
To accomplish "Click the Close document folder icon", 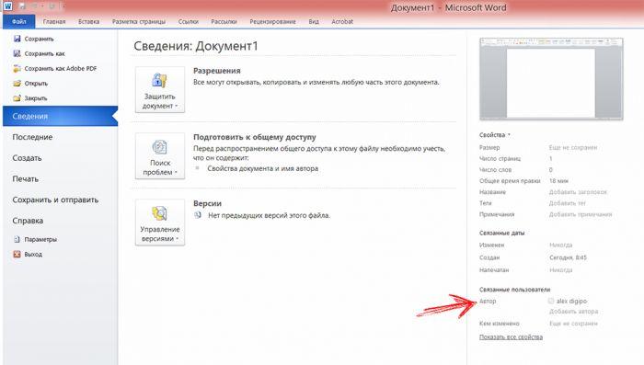I will point(17,98).
